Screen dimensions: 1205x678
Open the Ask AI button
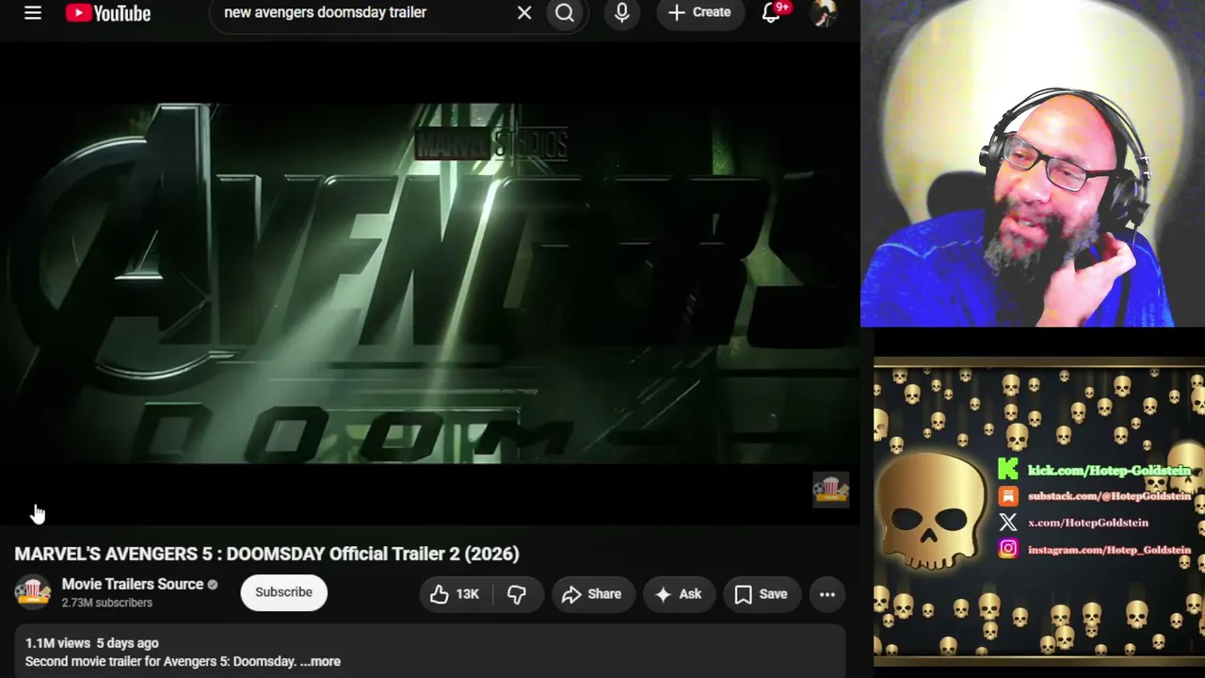[x=679, y=594]
